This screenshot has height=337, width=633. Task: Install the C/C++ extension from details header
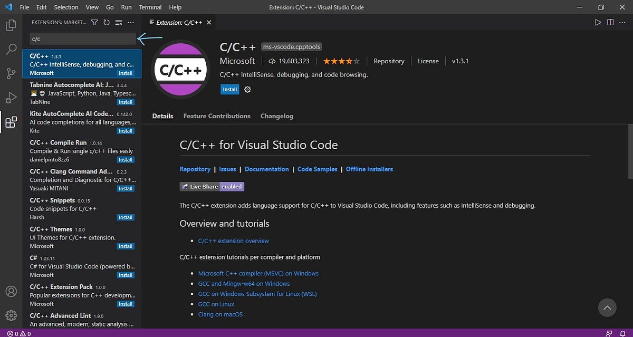pyautogui.click(x=229, y=90)
